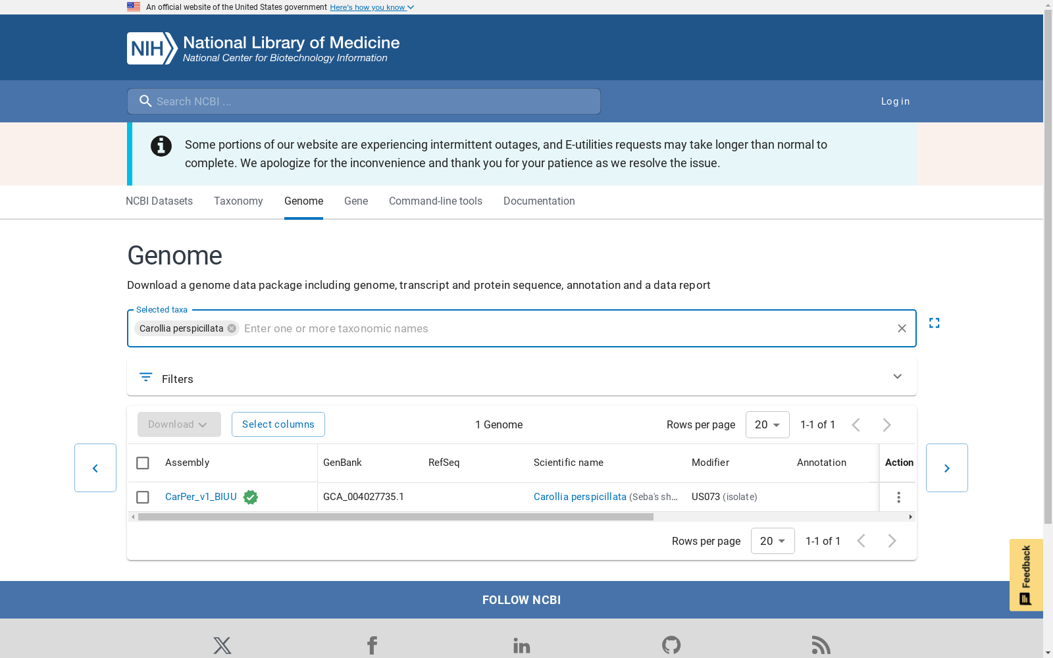Open the X (Twitter) social link
The image size is (1053, 658).
(x=222, y=645)
